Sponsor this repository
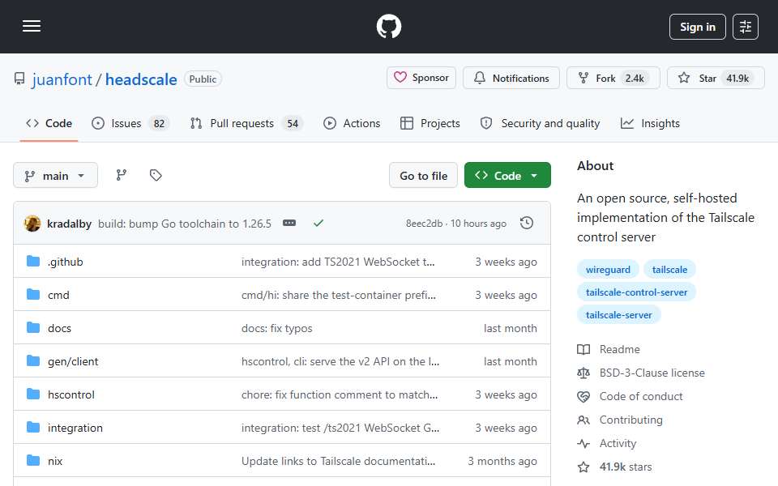Image resolution: width=778 pixels, height=486 pixels. [x=421, y=78]
